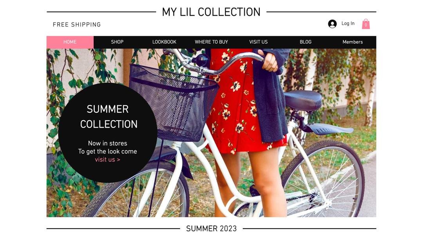Image resolution: width=423 pixels, height=238 pixels.
Task: Go to the Members page
Action: coord(352,42)
